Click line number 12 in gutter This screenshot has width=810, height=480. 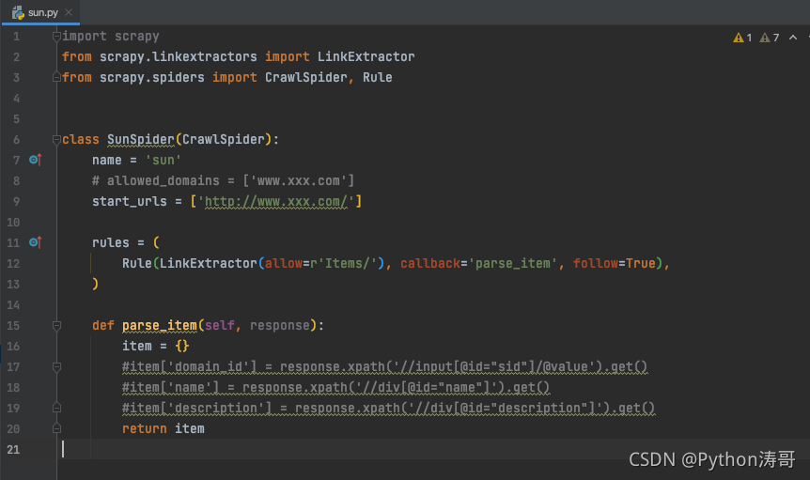coord(13,264)
